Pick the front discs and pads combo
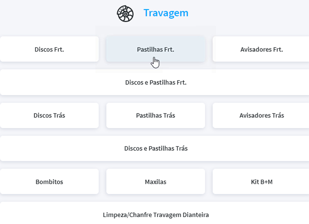Screen dimensions: 309x224 coord(156,82)
